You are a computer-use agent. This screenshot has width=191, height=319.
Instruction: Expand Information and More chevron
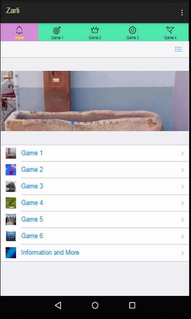(183, 253)
